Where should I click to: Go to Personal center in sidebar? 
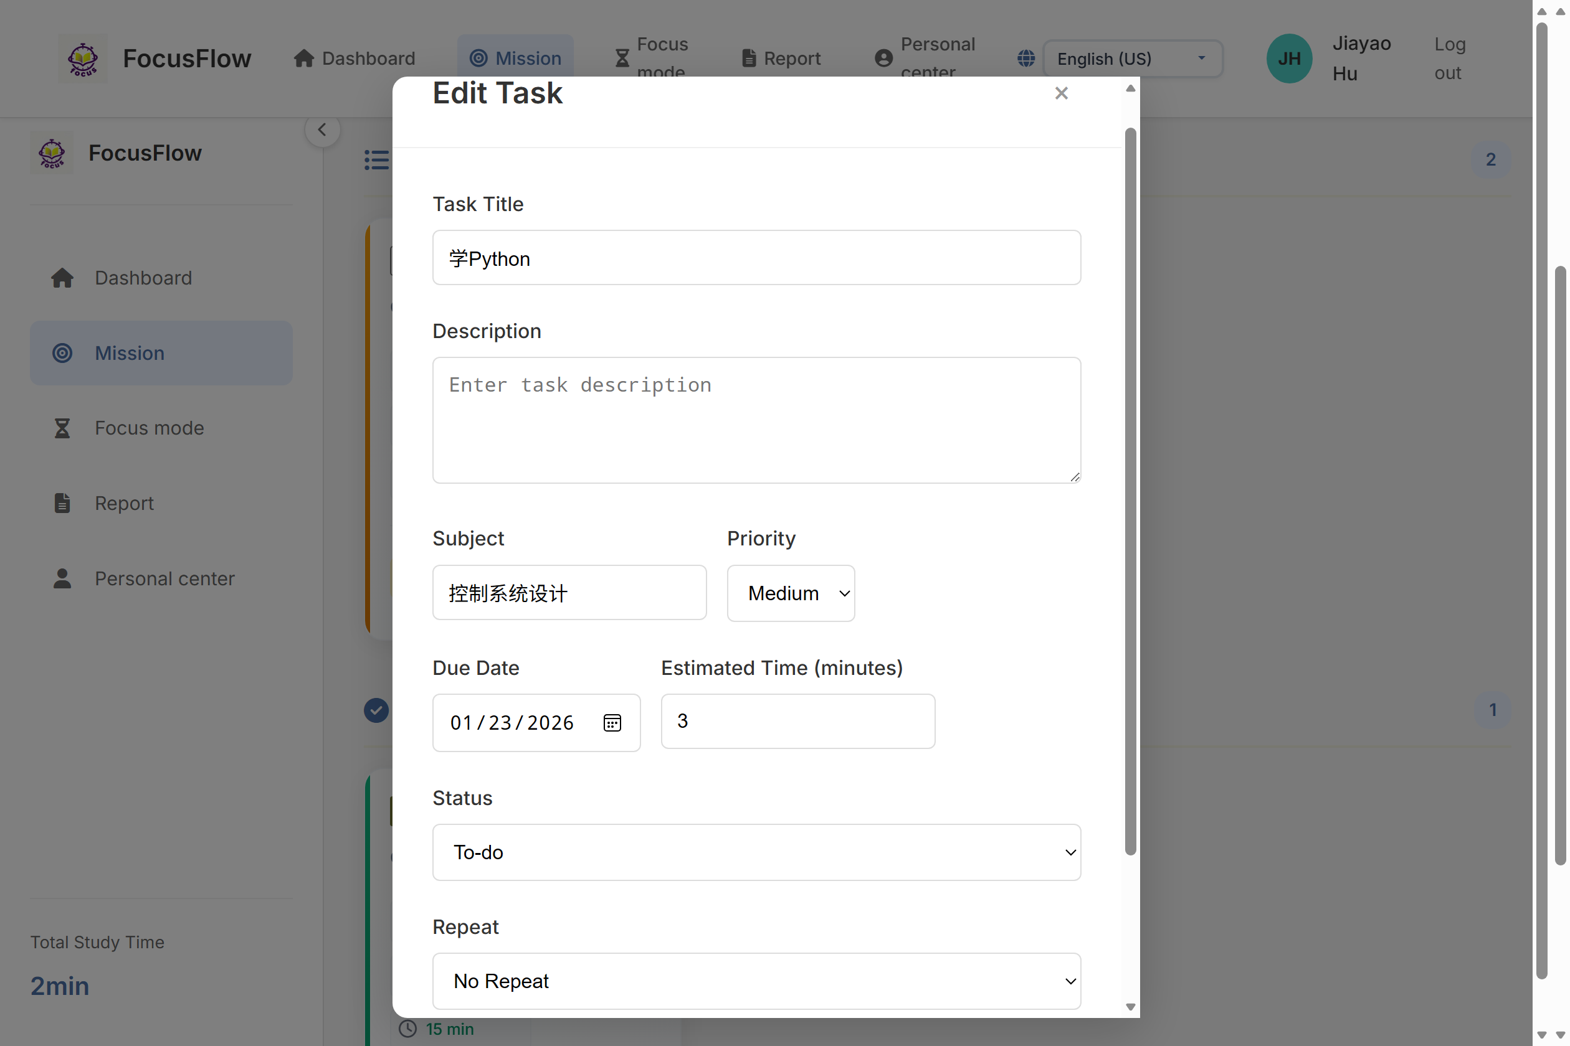tap(164, 578)
